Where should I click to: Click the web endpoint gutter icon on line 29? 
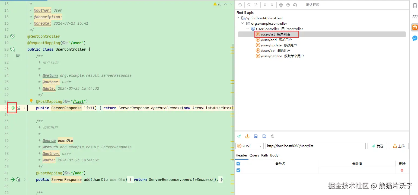18,108
